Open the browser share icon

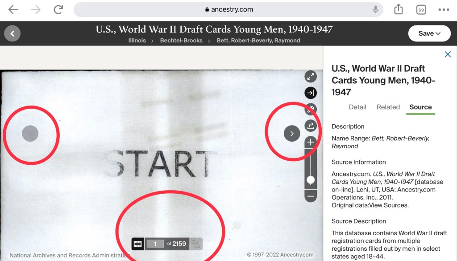click(399, 9)
